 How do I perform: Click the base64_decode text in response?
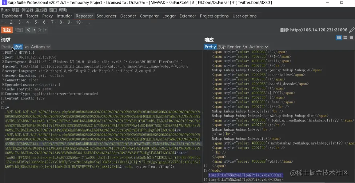point(282,84)
